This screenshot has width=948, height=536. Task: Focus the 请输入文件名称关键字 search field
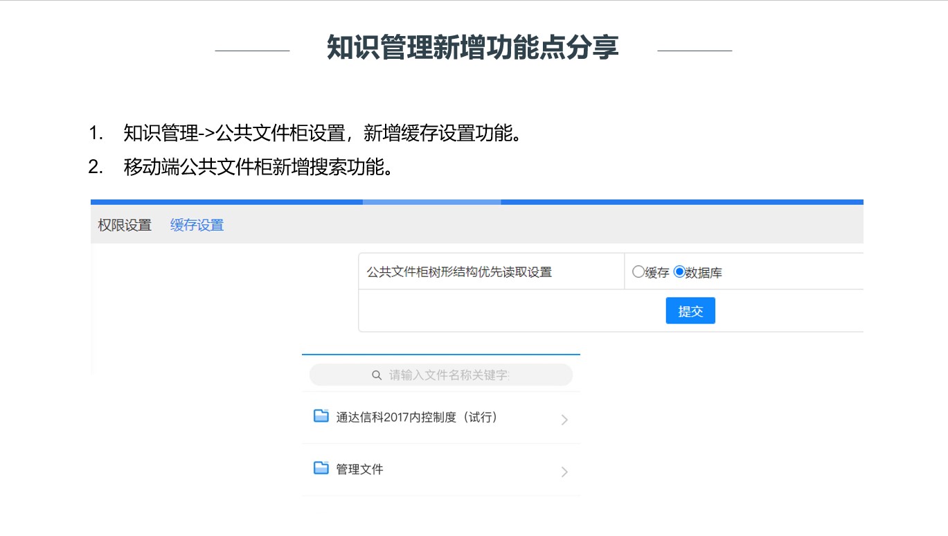441,375
